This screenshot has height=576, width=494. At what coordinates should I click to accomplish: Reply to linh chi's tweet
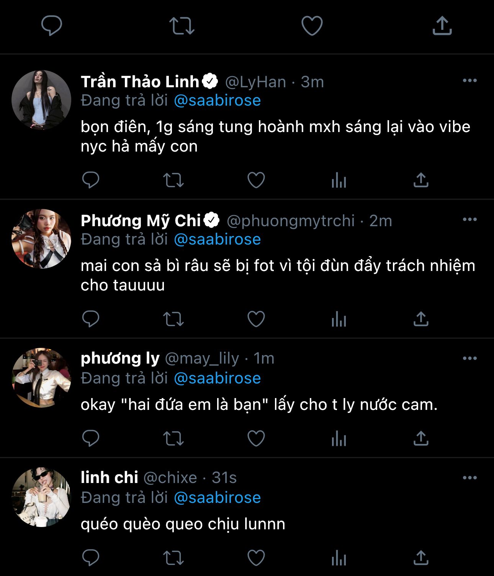click(x=91, y=558)
